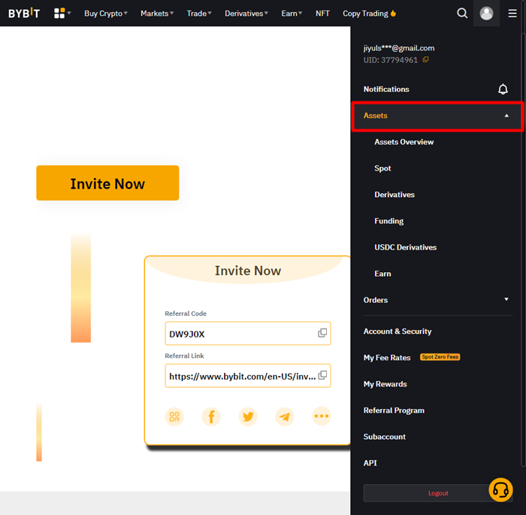Open Referral Program
This screenshot has width=526, height=515.
point(394,410)
